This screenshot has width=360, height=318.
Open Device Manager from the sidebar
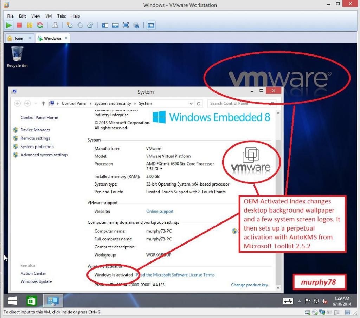[36, 130]
